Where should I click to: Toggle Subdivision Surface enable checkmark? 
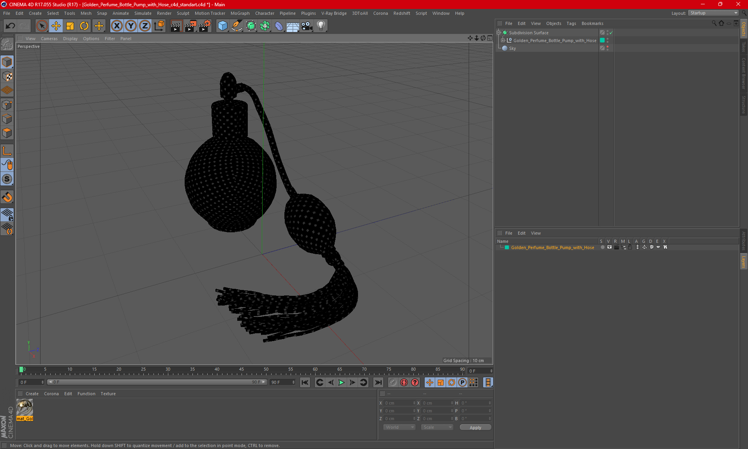[x=611, y=33]
